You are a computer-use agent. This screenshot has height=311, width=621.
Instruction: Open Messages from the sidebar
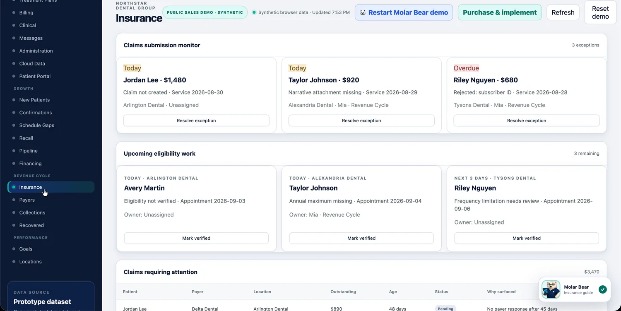[31, 38]
